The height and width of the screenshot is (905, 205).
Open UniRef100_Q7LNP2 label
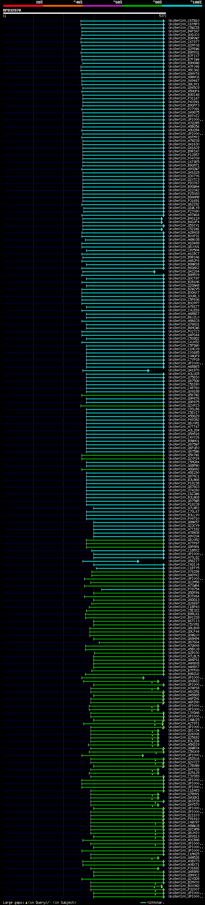(184, 508)
